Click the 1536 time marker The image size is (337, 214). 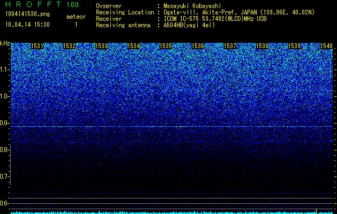(198, 46)
